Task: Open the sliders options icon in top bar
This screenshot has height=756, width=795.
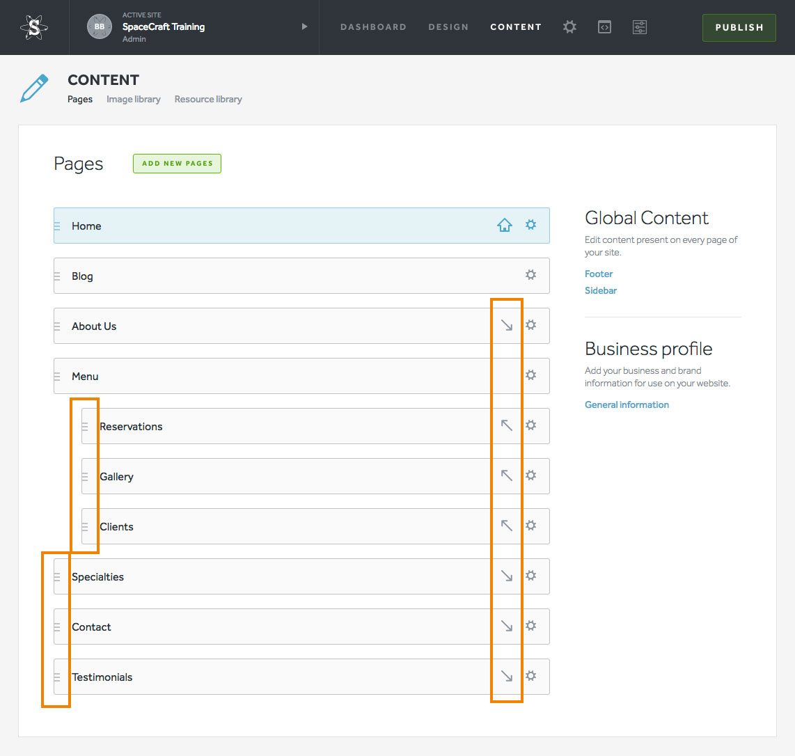Action: click(x=639, y=27)
